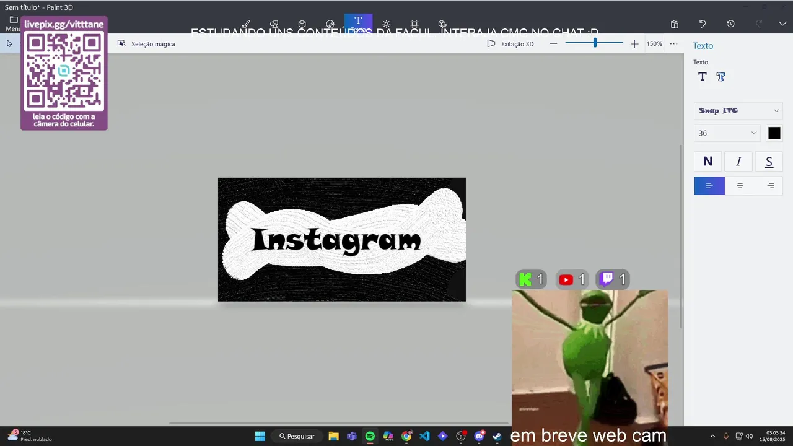Viewport: 793px width, 446px height.
Task: Expand the top-right chevron menu
Action: [782, 24]
